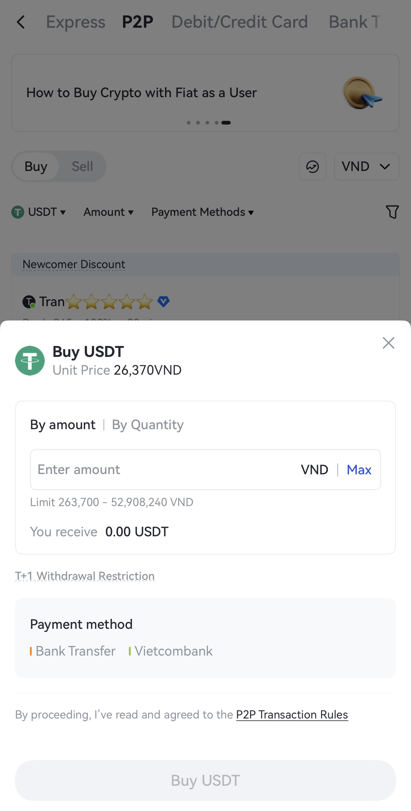Open the filter funnel icon

(x=392, y=211)
